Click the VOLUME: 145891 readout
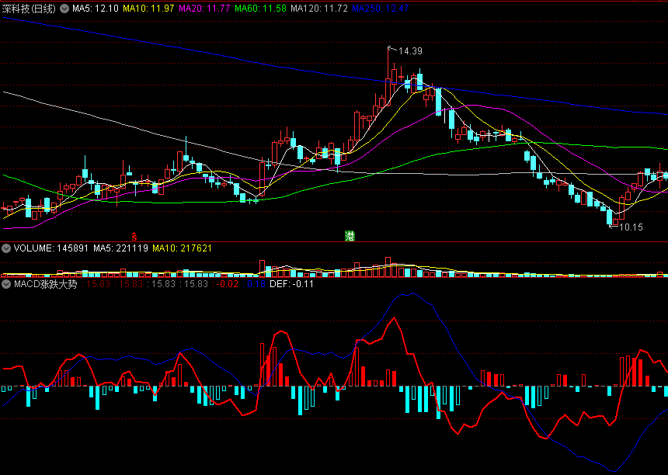The height and width of the screenshot is (475, 668). (x=51, y=248)
